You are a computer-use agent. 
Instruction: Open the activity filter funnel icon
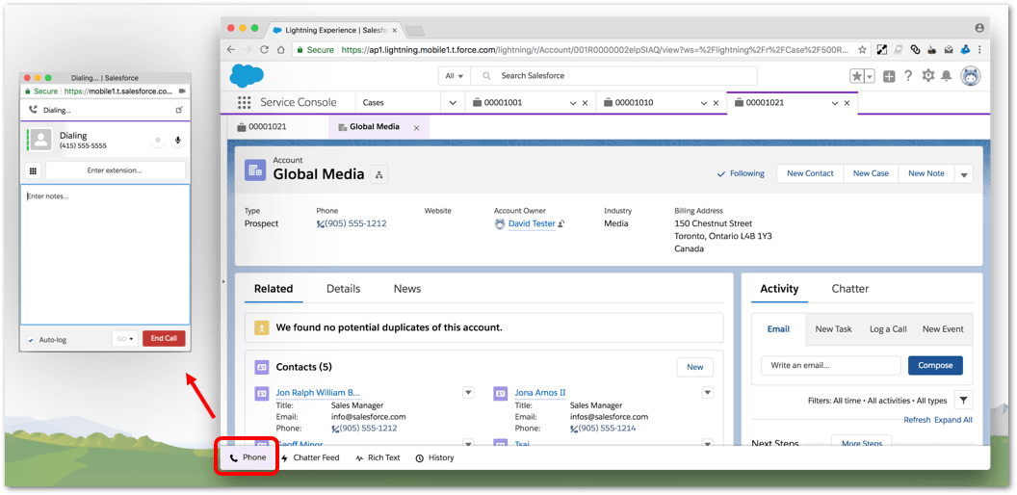pos(963,400)
